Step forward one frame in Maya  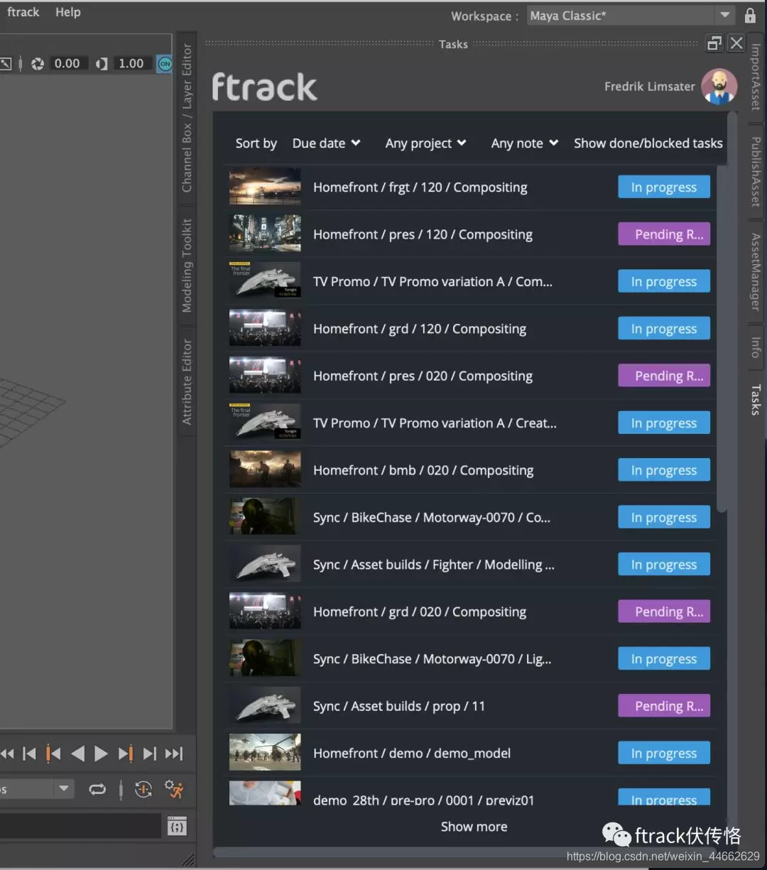[x=150, y=754]
